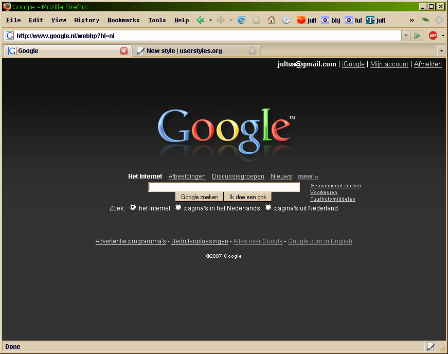This screenshot has width=448, height=354.
Task: Open the 'lul' bookmark
Action: click(x=353, y=20)
